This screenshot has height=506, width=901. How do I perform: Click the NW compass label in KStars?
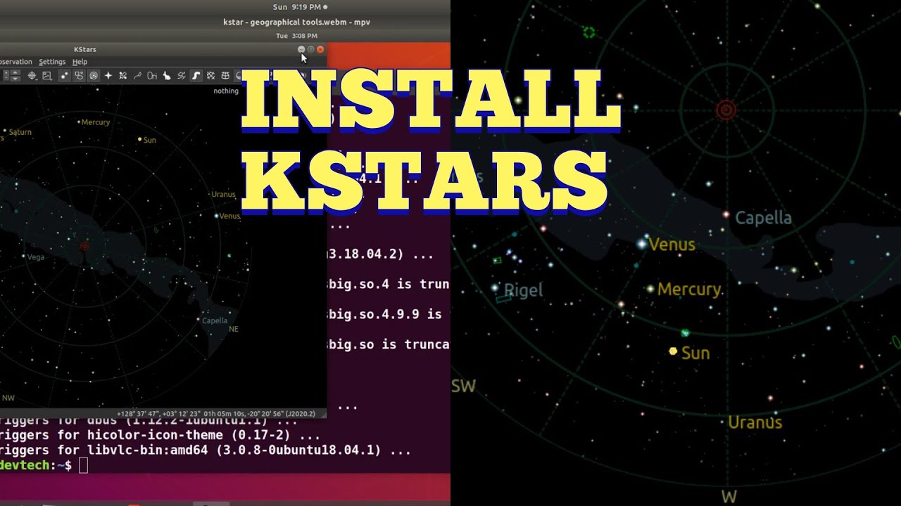click(8, 398)
